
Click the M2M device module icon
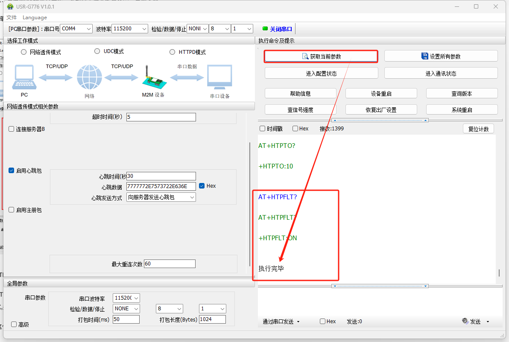tap(153, 78)
